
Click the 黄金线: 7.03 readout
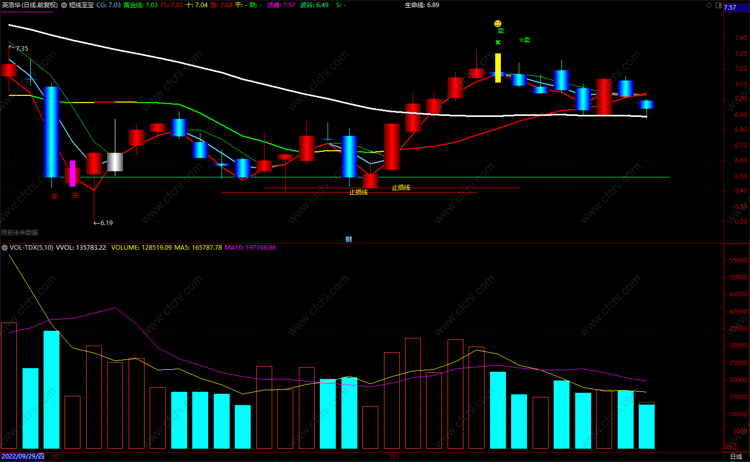point(140,5)
